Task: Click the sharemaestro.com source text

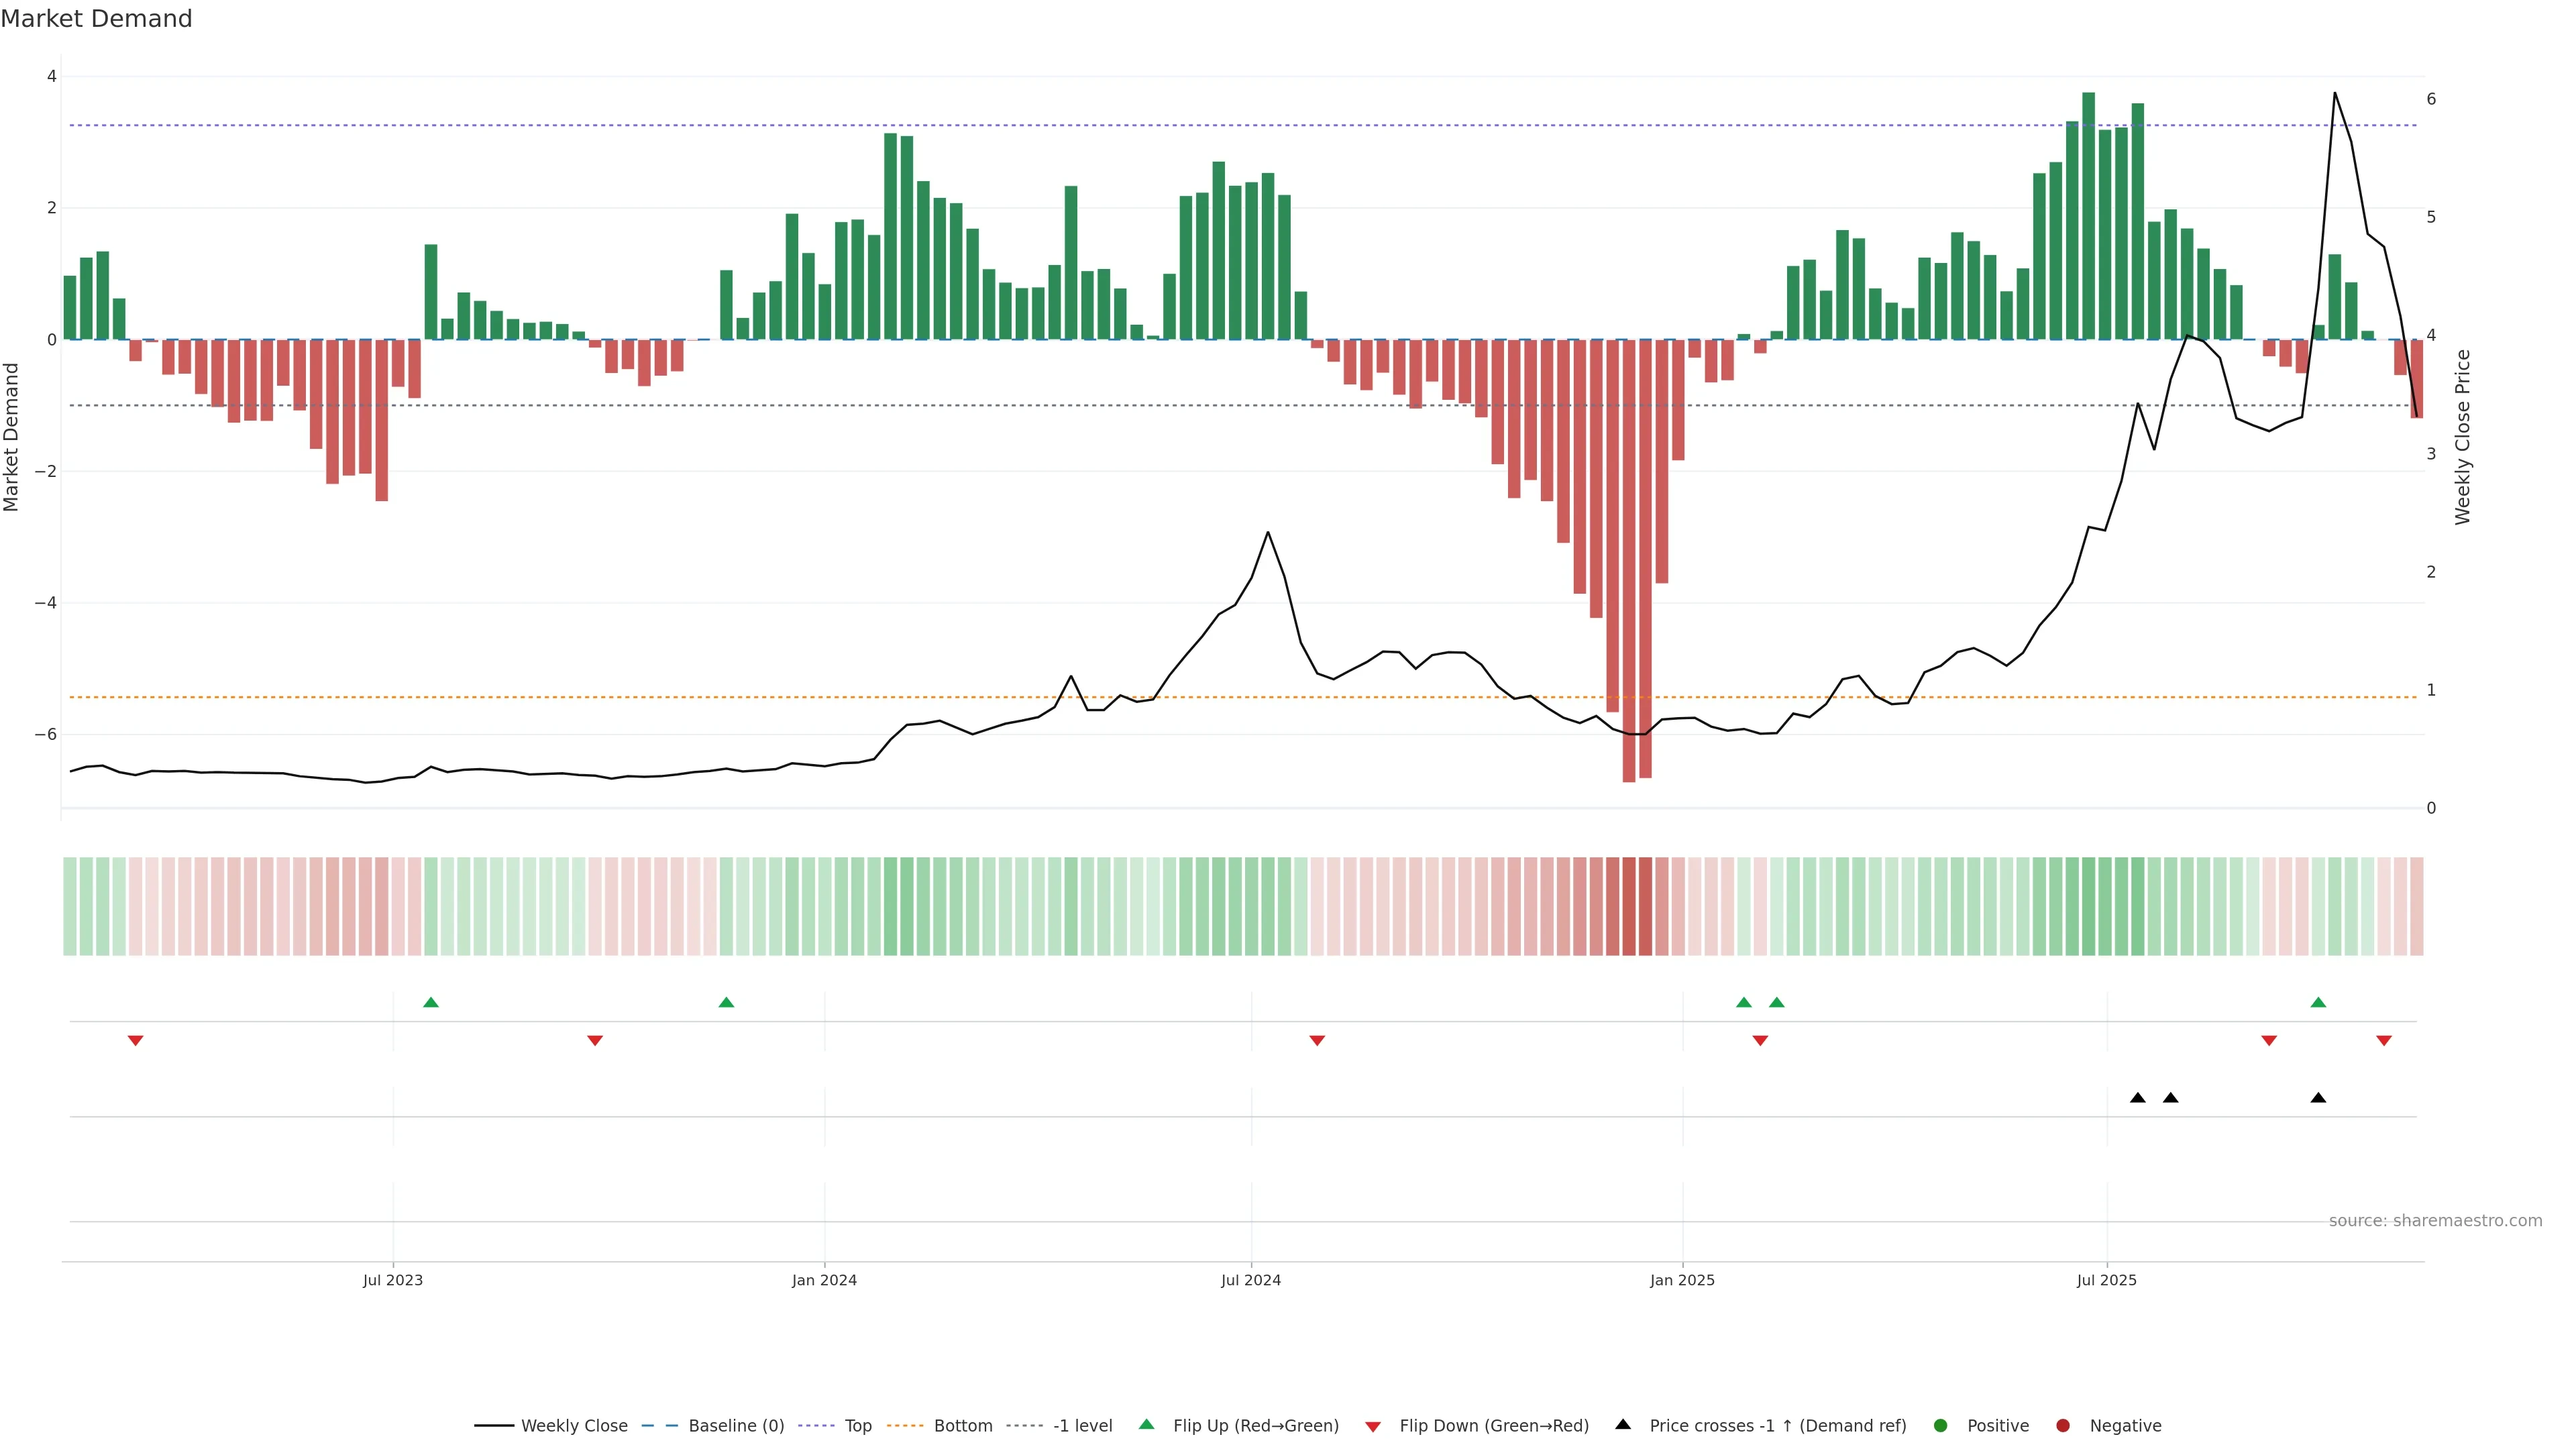Action: pos(2435,1221)
